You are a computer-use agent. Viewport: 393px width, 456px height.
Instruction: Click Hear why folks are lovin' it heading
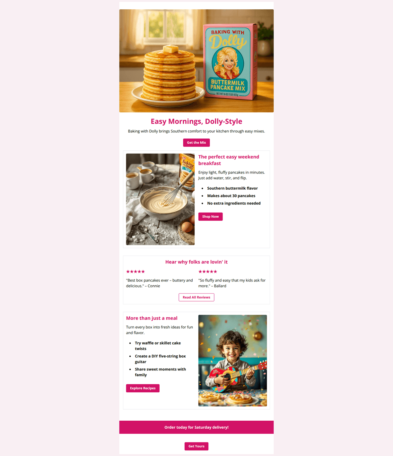196,262
